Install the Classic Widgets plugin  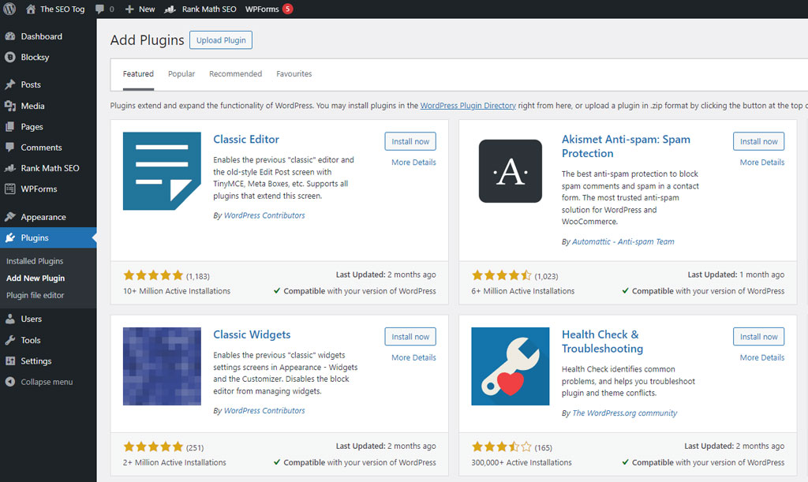pos(410,337)
